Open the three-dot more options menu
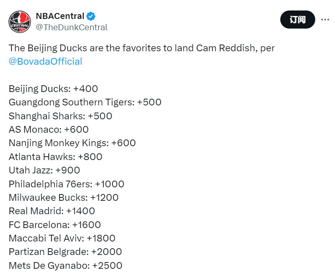The height and width of the screenshot is (273, 335). click(325, 19)
